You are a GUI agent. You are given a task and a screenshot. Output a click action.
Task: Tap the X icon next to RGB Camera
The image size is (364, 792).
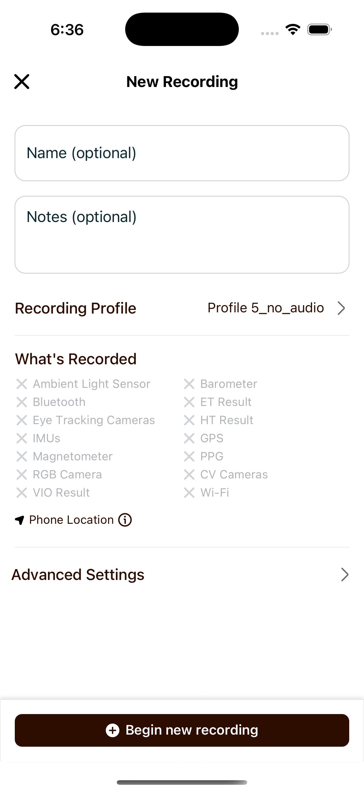pyautogui.click(x=21, y=475)
